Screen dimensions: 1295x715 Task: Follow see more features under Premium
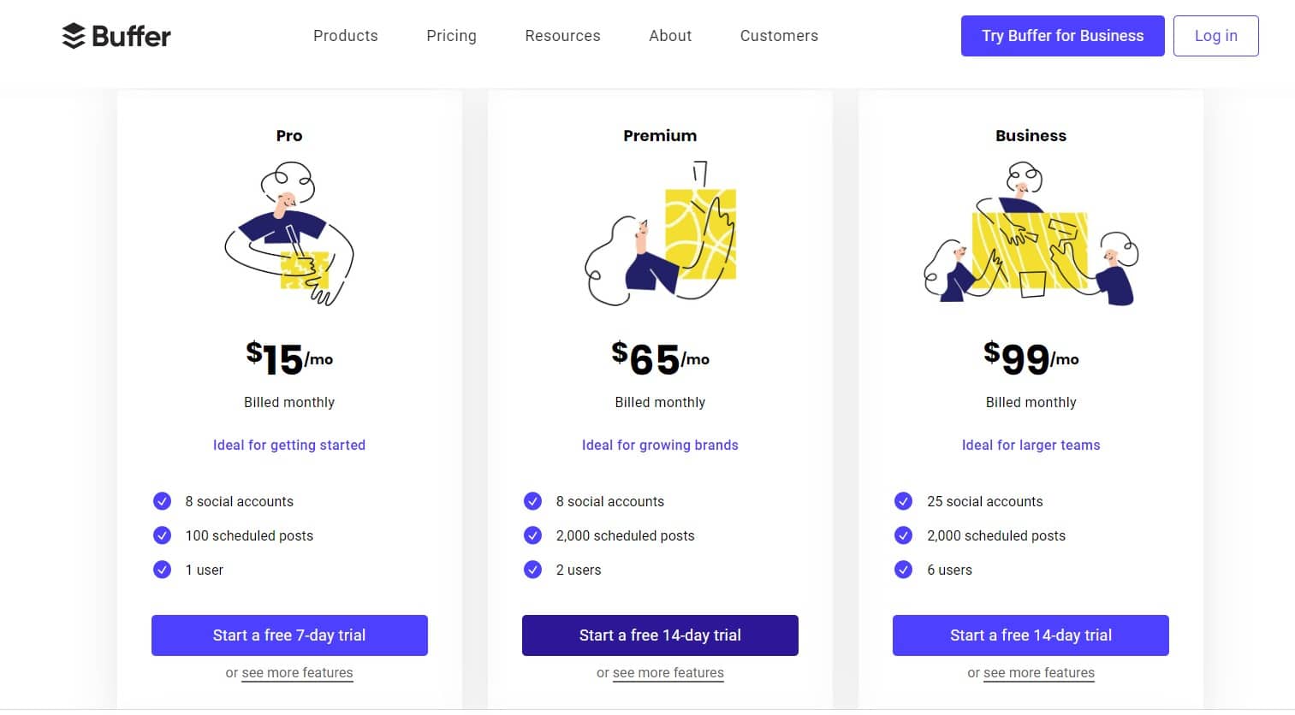[668, 673]
